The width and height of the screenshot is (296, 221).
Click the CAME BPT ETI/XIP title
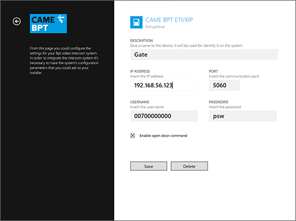tap(169, 20)
